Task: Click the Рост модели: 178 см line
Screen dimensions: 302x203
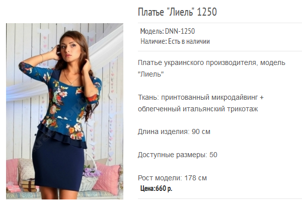Action: coord(172,178)
